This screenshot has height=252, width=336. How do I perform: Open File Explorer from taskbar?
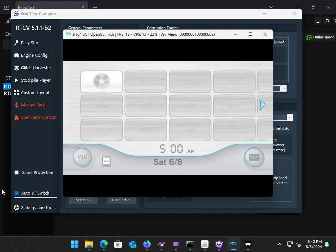tap(89, 244)
